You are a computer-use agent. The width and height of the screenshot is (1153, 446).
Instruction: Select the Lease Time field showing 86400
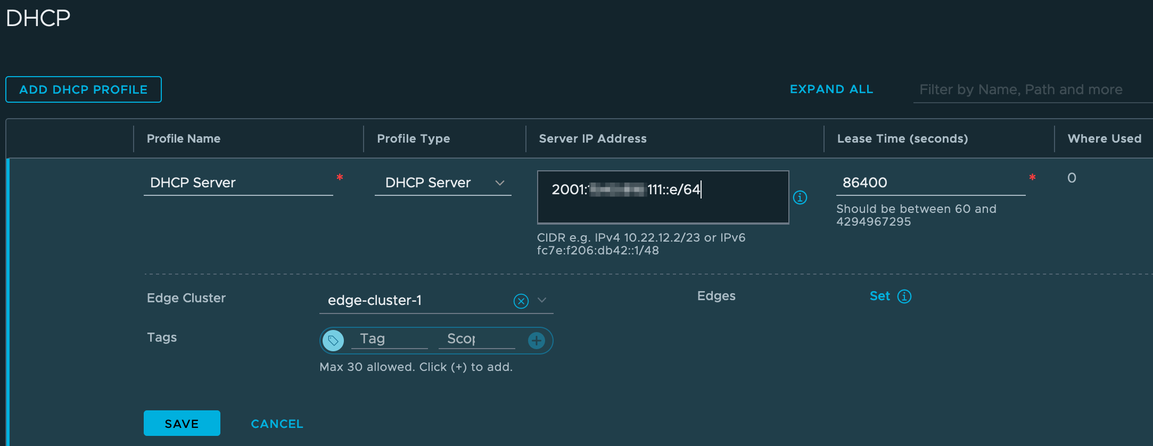(930, 183)
